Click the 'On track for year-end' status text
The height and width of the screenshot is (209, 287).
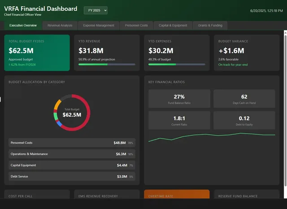233,65
